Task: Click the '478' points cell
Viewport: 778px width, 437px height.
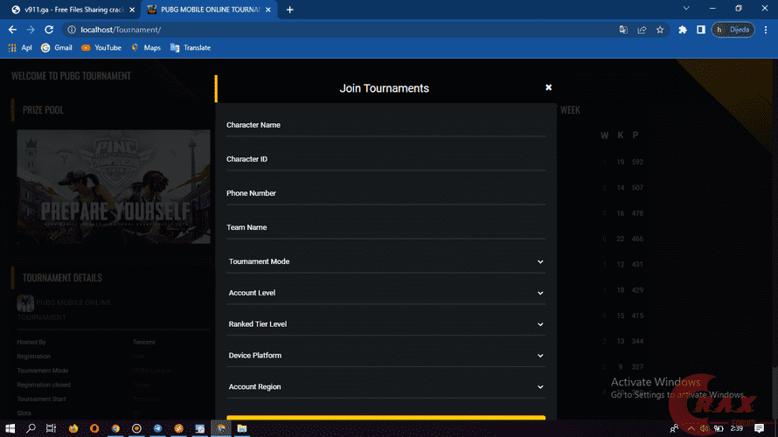Action: point(637,213)
